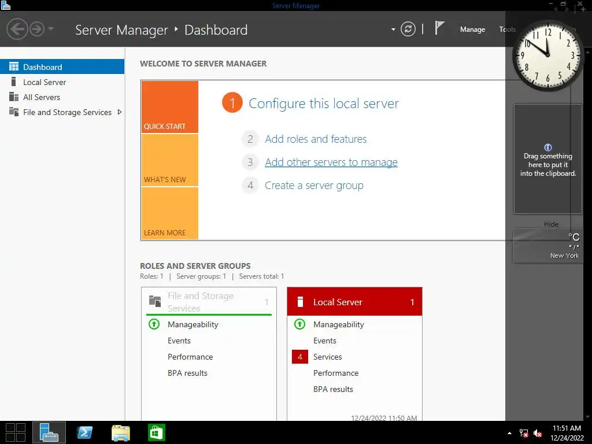Click Manageability in the File and Storage tile
Screen dimensions: 592x444
pos(193,324)
